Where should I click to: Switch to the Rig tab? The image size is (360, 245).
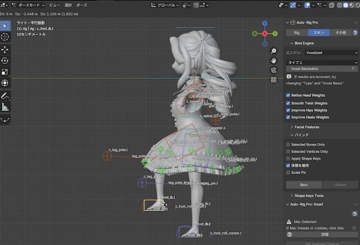pyautogui.click(x=298, y=33)
